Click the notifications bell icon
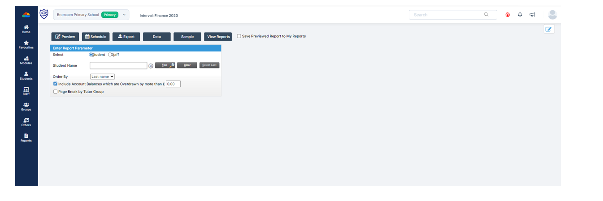 pyautogui.click(x=520, y=15)
